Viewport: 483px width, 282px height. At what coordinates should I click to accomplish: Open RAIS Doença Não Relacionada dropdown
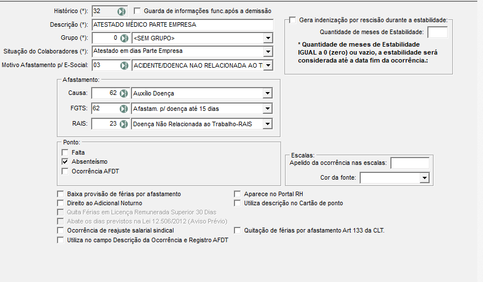(x=267, y=124)
